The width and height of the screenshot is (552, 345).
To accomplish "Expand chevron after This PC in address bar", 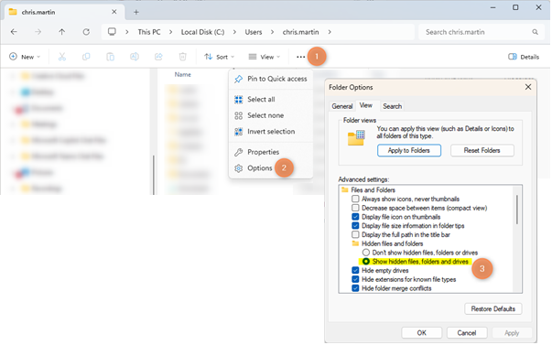I will click(x=171, y=32).
